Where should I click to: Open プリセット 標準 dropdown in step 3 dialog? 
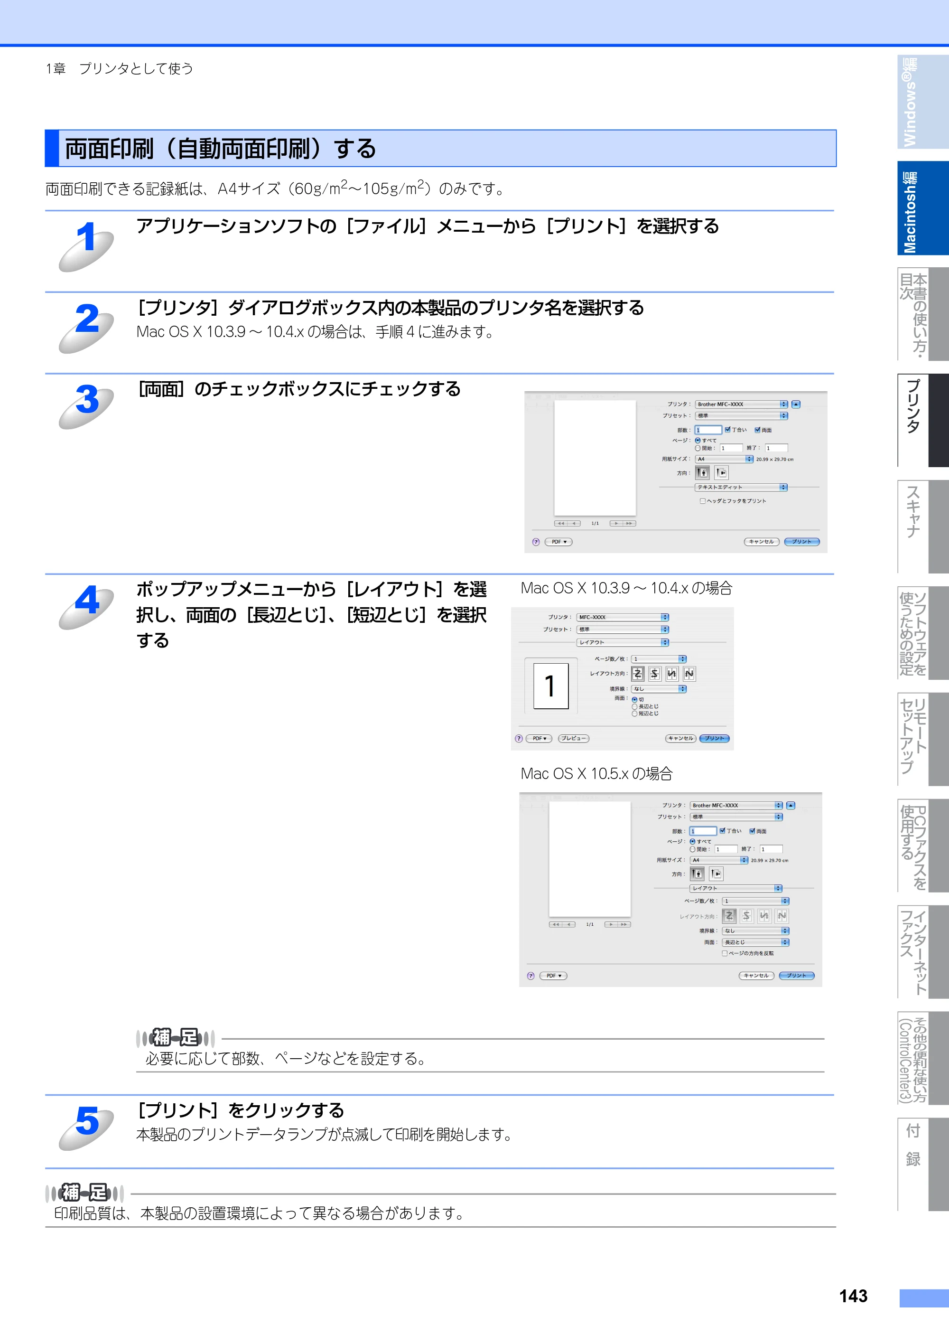click(x=741, y=415)
